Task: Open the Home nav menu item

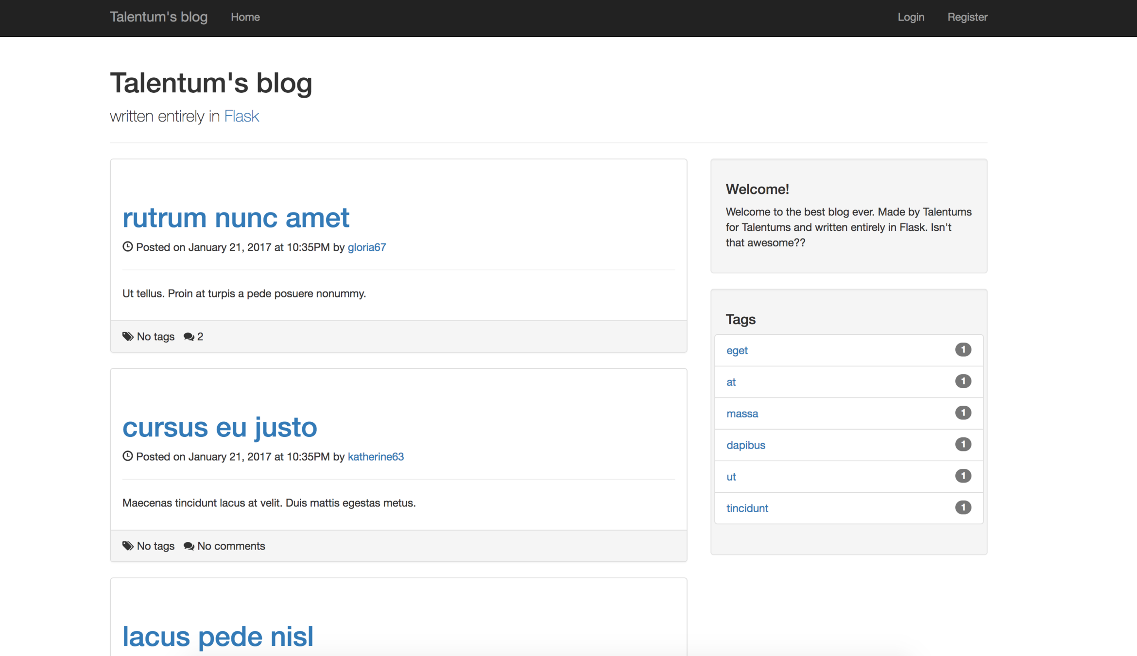Action: [245, 17]
